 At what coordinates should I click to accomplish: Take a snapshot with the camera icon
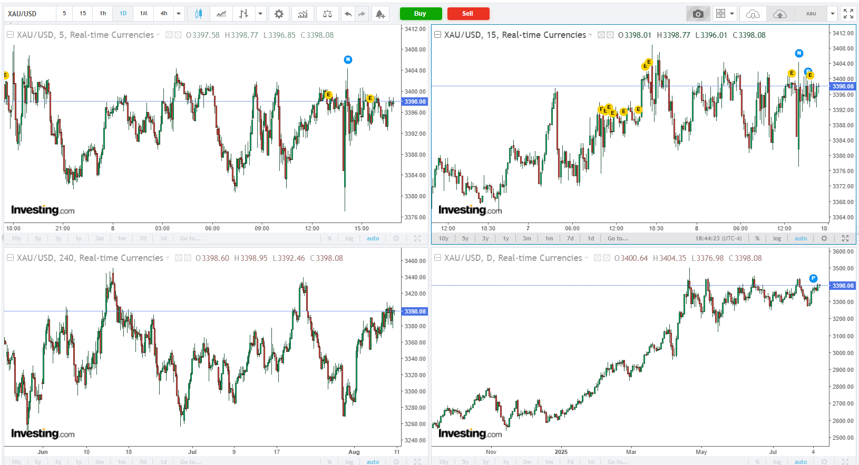pos(698,14)
